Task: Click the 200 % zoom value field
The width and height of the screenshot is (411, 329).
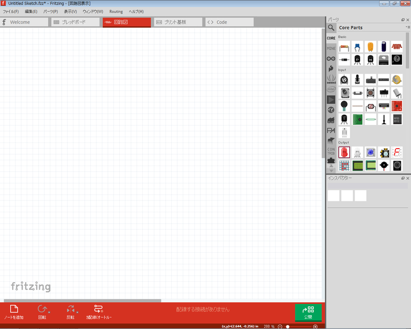Action: tap(269, 326)
